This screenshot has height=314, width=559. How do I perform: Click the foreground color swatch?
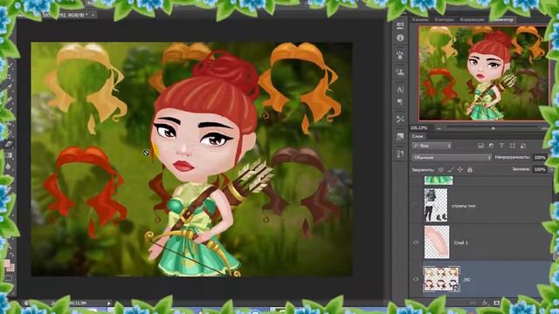click(x=7, y=264)
